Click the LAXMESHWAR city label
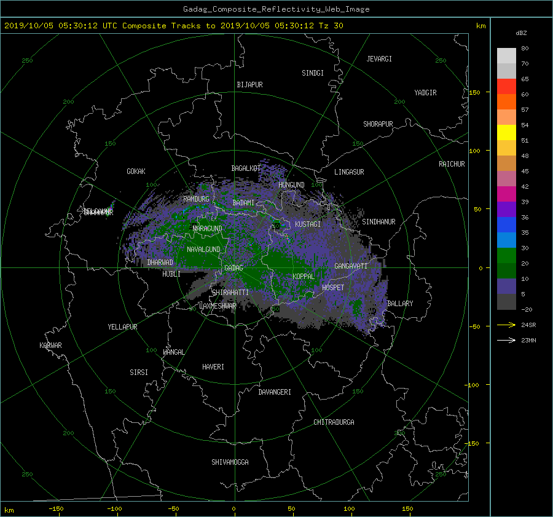This screenshot has width=553, height=517. pyautogui.click(x=218, y=306)
